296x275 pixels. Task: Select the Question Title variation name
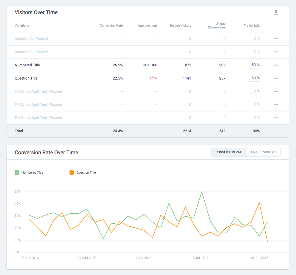(26, 78)
